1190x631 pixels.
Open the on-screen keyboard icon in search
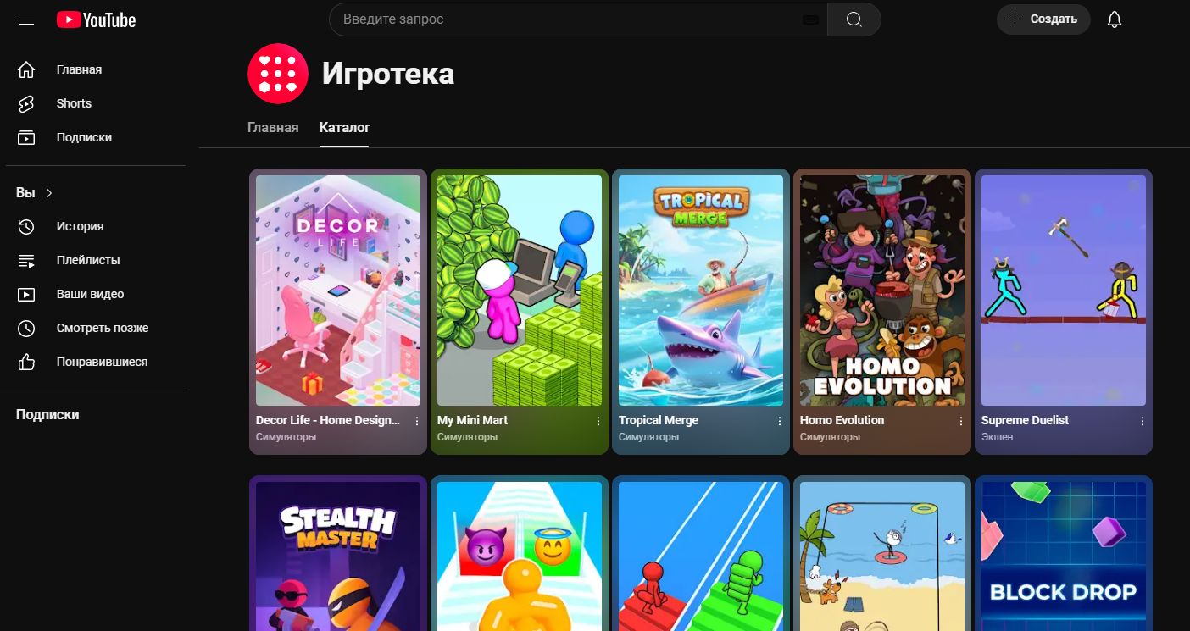pos(810,19)
